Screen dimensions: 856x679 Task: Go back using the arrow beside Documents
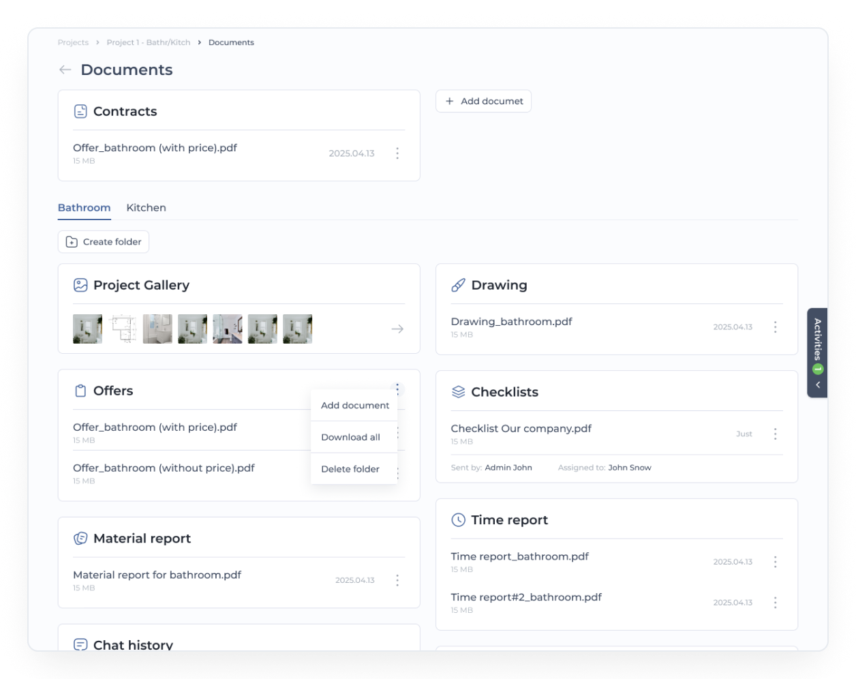tap(65, 70)
